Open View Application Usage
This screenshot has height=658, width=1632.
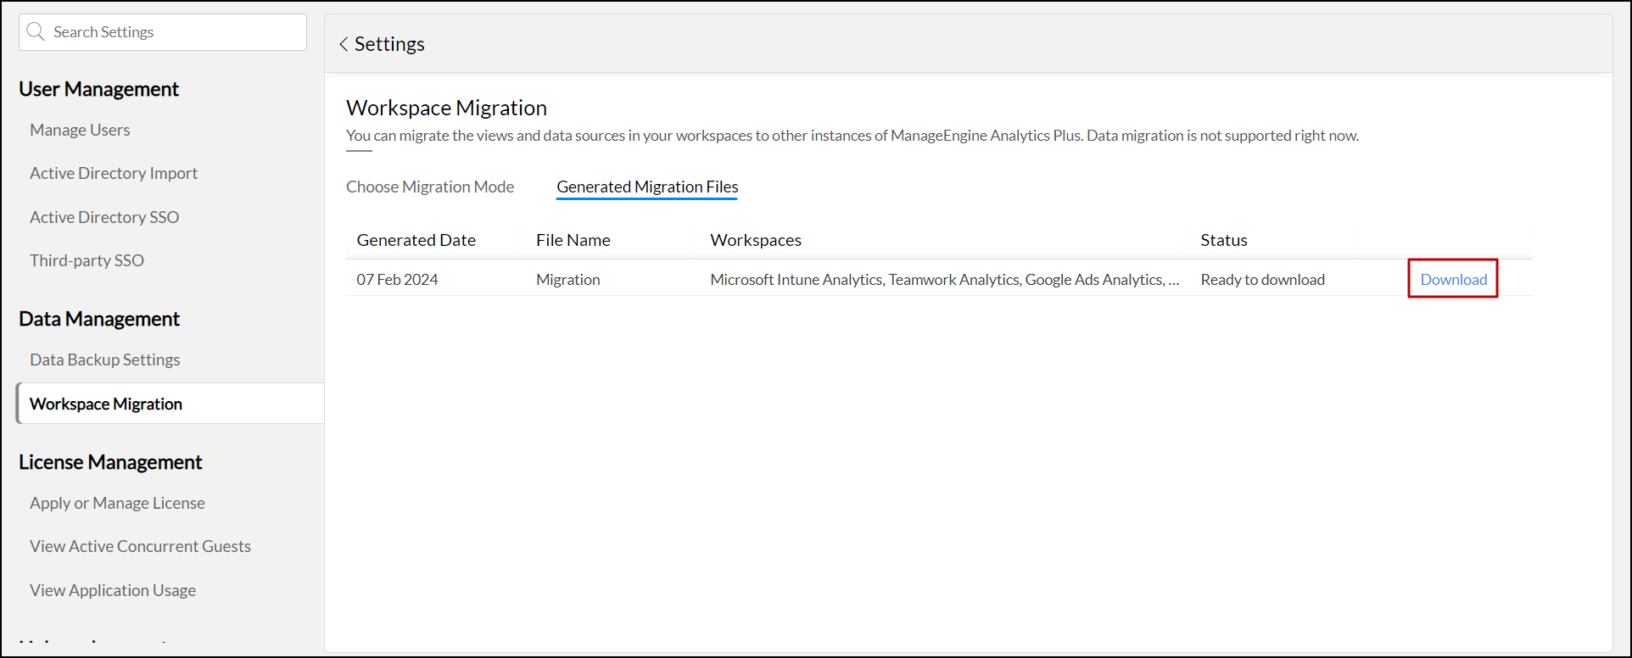[x=113, y=590]
